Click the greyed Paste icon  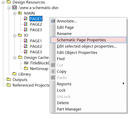(x=53, y=77)
